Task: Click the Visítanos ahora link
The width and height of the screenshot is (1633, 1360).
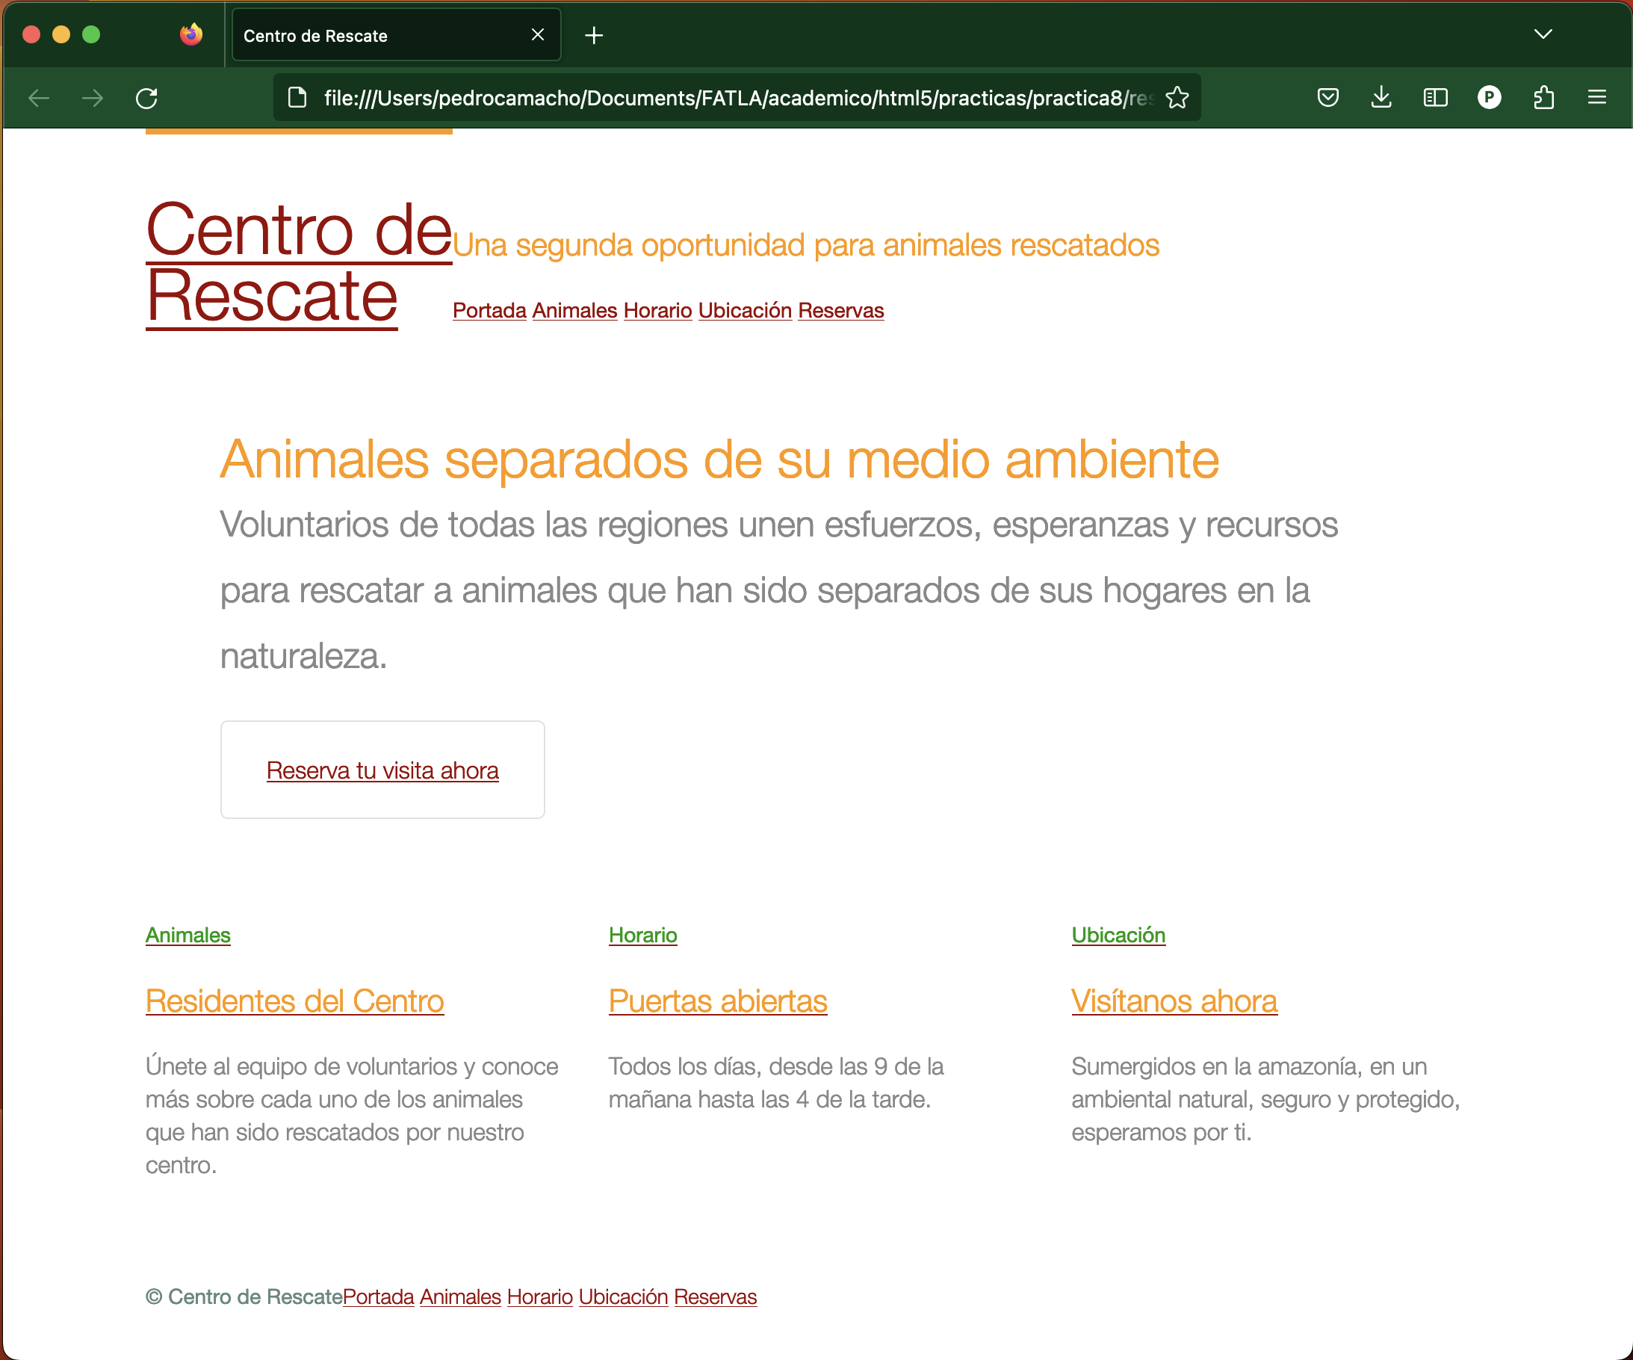Action: [x=1174, y=1001]
